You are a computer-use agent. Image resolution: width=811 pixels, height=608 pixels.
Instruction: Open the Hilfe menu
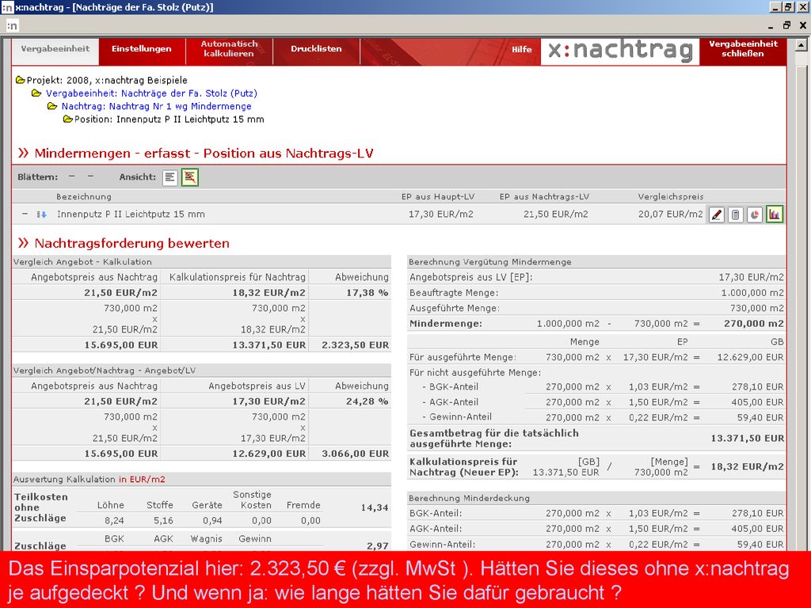click(522, 50)
